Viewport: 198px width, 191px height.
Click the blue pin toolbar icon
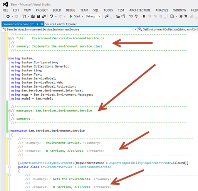click(x=186, y=16)
